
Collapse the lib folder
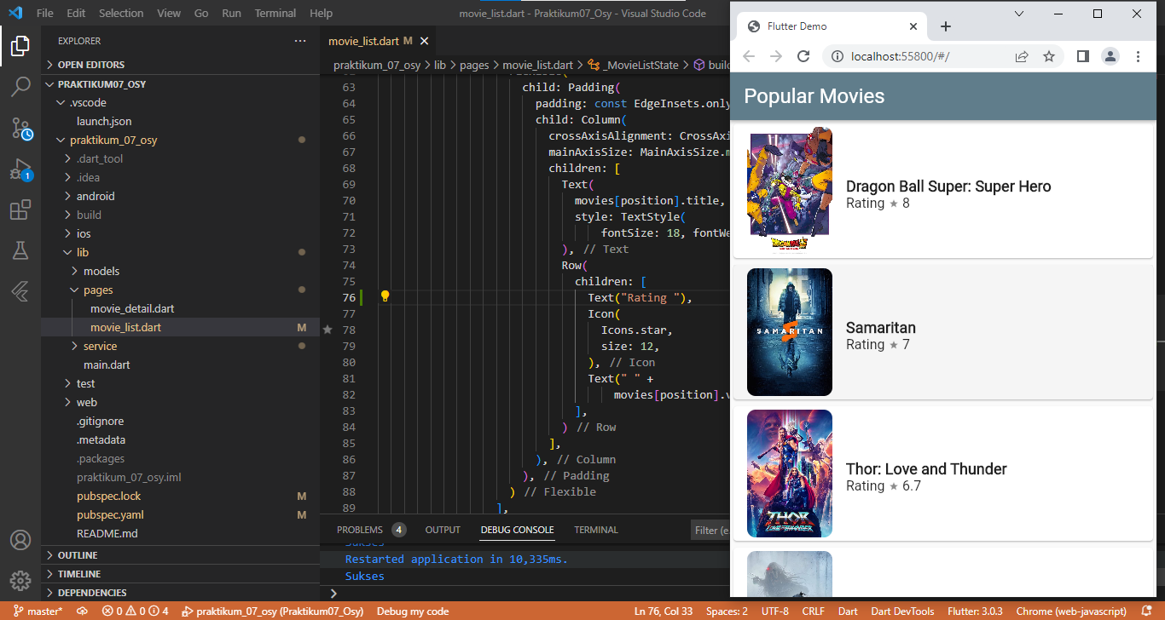click(x=180, y=252)
